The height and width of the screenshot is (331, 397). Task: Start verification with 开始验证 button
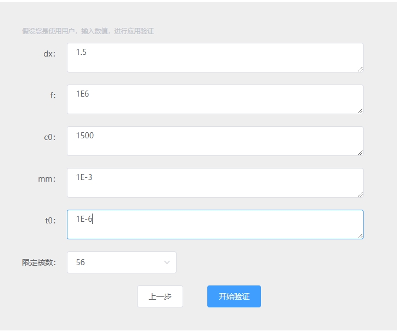pos(234,296)
